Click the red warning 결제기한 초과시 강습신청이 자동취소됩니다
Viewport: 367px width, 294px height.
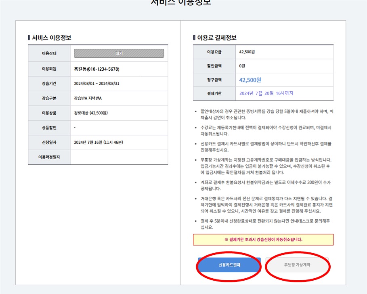tap(263, 240)
